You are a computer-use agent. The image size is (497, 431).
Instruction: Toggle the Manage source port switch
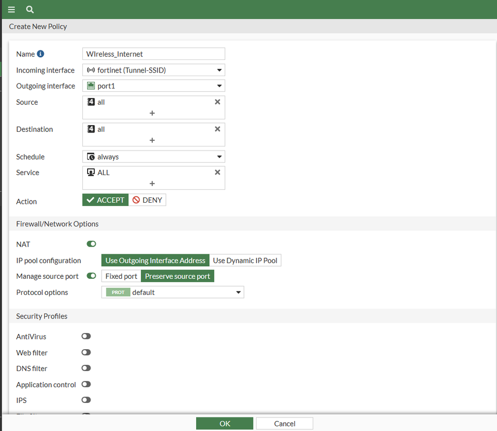click(91, 276)
